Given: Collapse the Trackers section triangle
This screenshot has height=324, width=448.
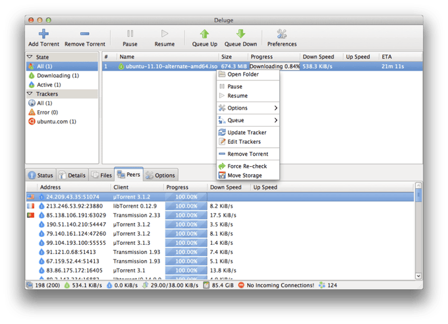Looking at the screenshot, I should (30, 94).
